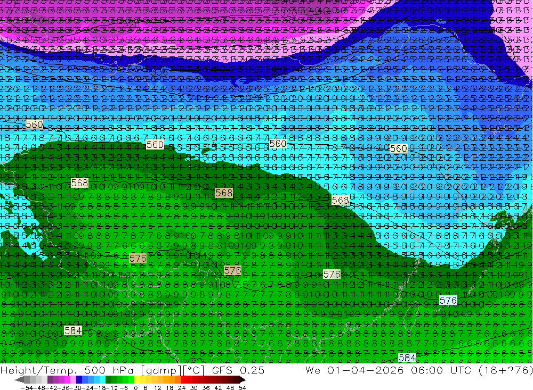Click the 568 contour label nearest the left edge
The width and height of the screenshot is (533, 390).
[79, 183]
